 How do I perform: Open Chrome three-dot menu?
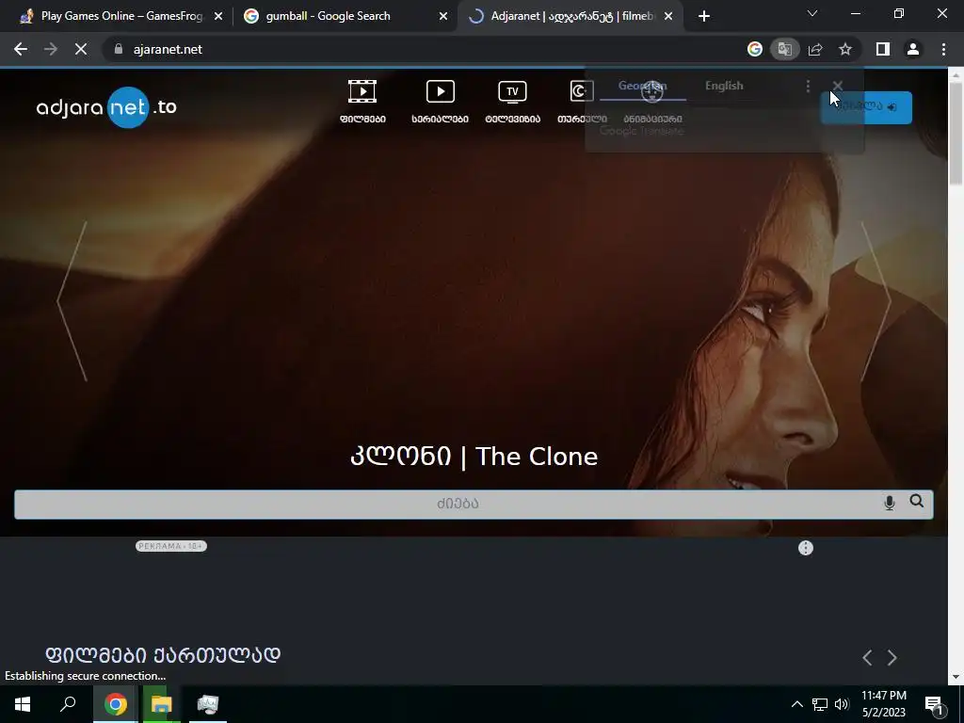coord(943,49)
